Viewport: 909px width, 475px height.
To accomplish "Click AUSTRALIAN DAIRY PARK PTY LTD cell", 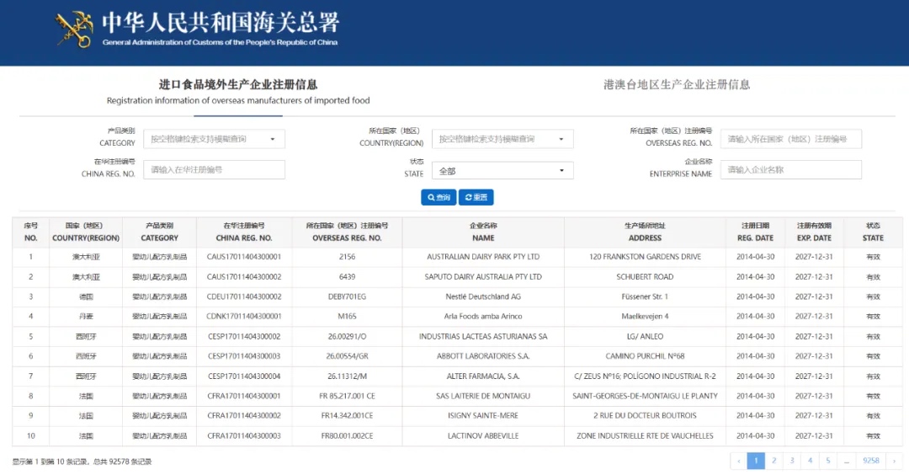I will point(483,257).
